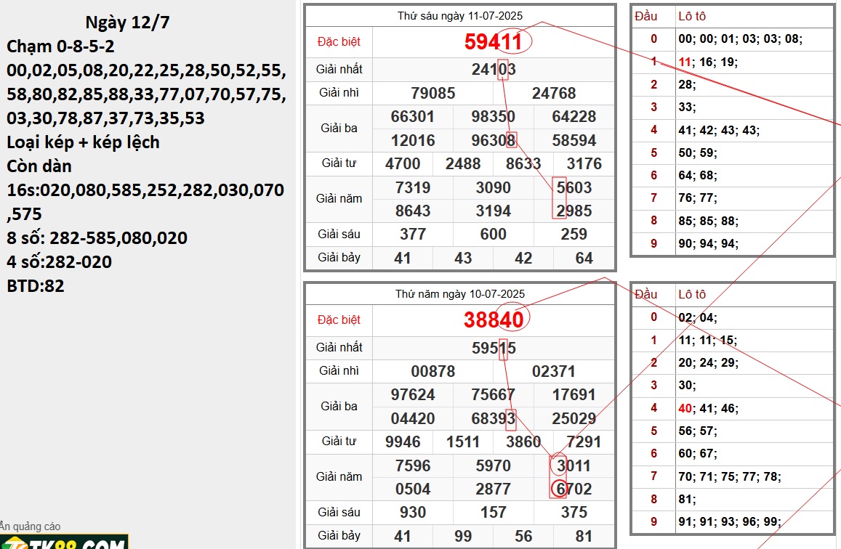The height and width of the screenshot is (549, 841).
Task: Click the circled special prize number 59411
Action: 494,42
